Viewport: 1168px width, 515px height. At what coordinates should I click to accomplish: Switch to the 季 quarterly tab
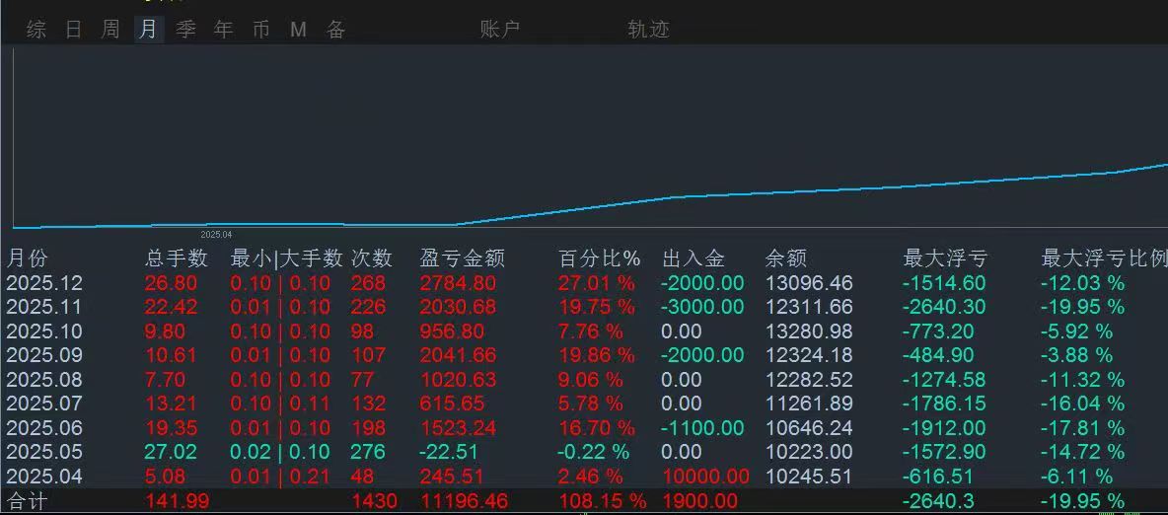185,30
